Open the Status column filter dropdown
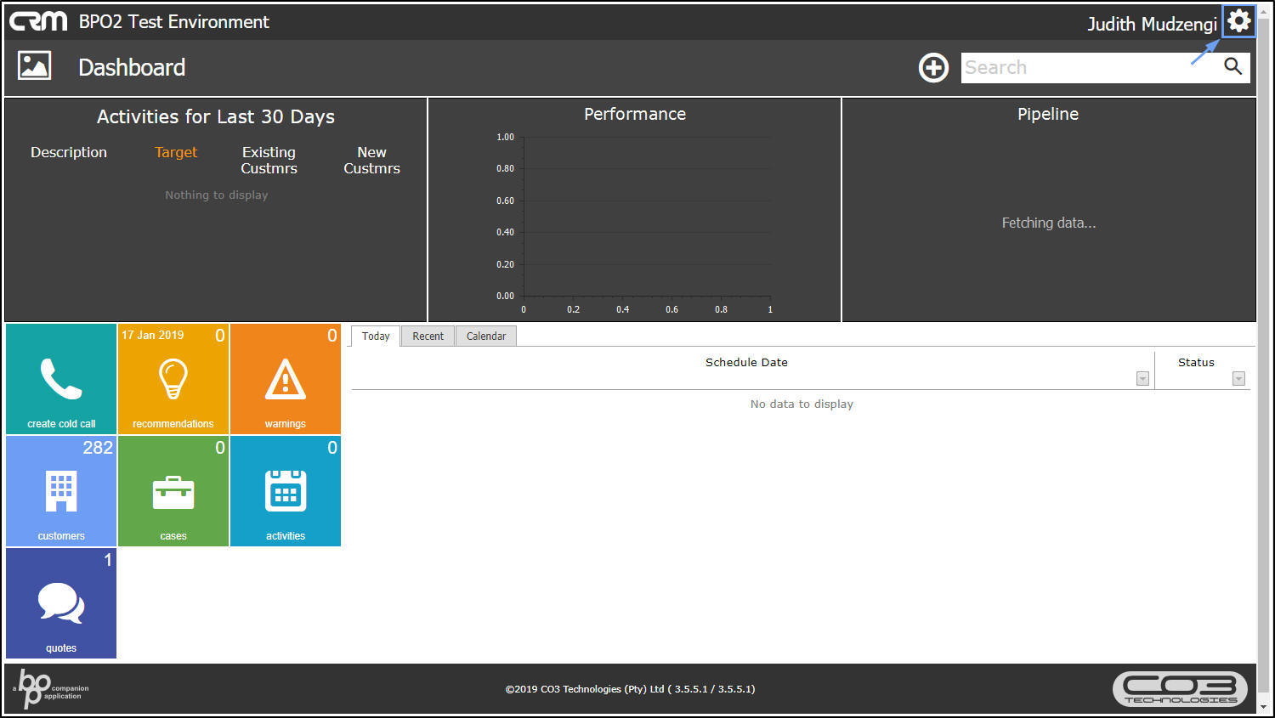 click(1238, 379)
